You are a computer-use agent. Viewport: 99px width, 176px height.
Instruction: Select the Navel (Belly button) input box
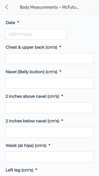pyautogui.click(x=49, y=83)
